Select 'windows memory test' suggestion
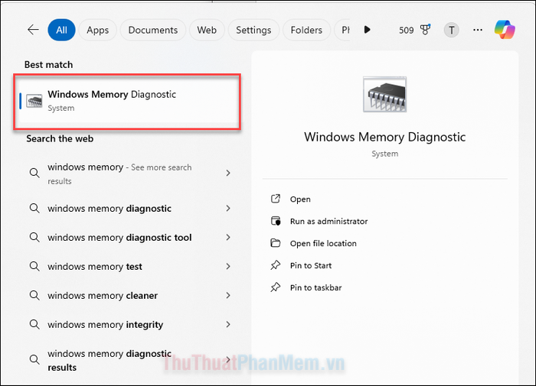Image resolution: width=536 pixels, height=386 pixels. point(95,266)
